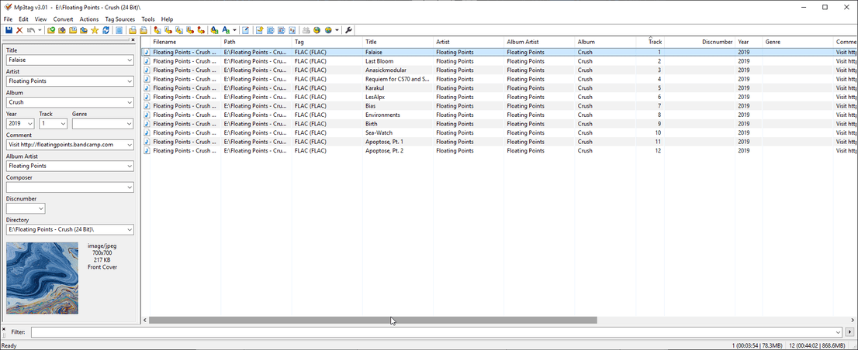858x350 pixels.
Task: Open the View menu
Action: 40,19
